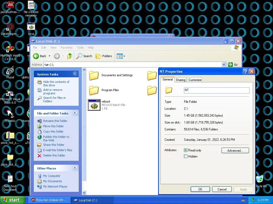
Task: Open the Address bar dropdown list
Action: click(x=224, y=65)
